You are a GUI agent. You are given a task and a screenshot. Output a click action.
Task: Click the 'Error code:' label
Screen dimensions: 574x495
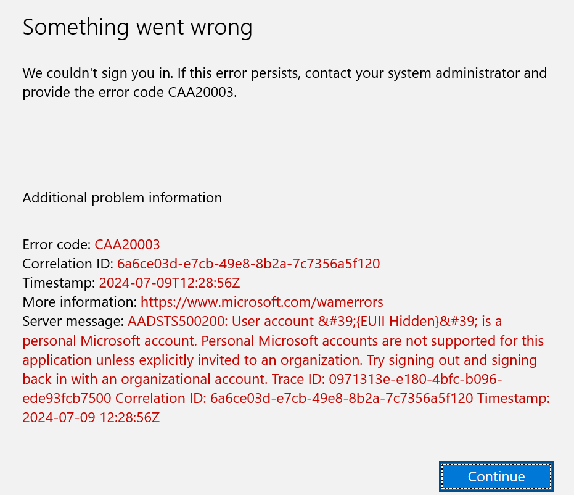pos(57,244)
